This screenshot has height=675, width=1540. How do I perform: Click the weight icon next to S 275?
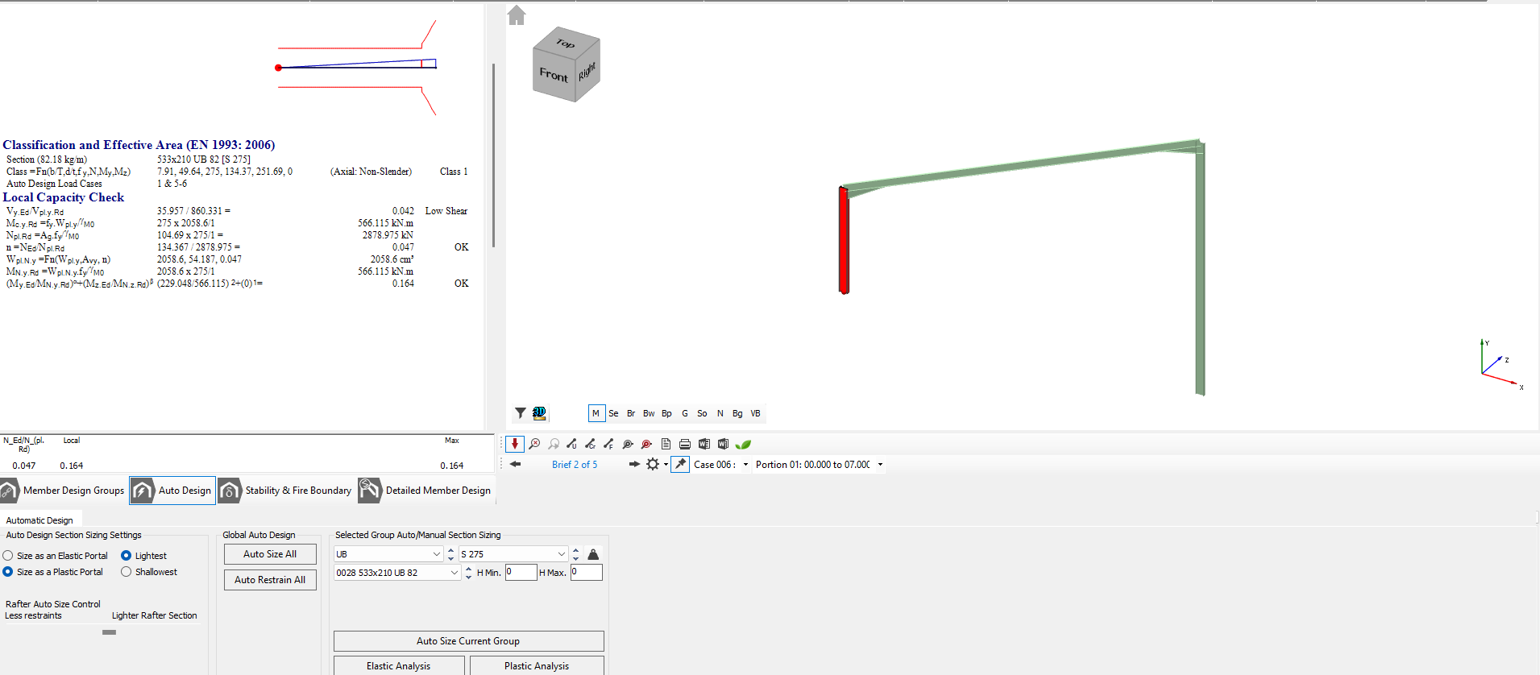tap(593, 554)
